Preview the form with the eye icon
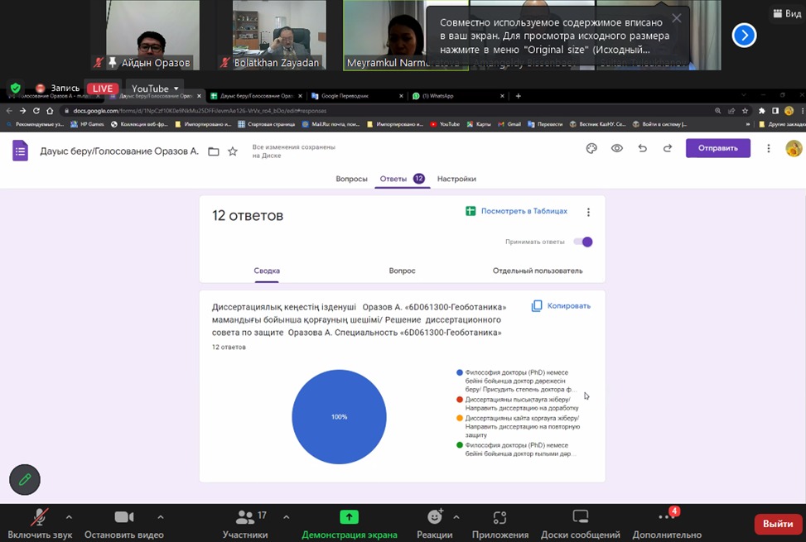806x542 pixels. point(617,148)
